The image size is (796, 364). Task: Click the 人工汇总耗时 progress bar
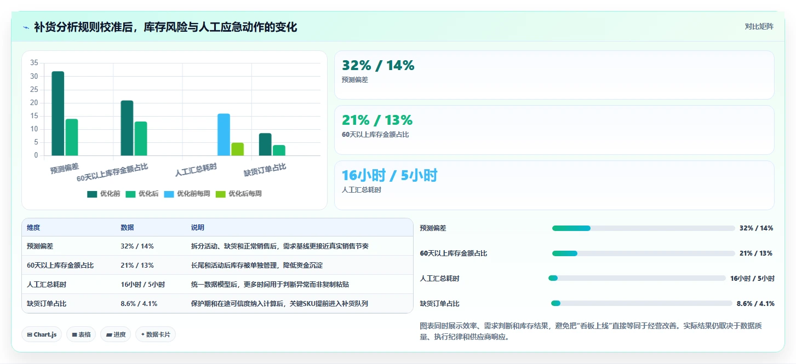(x=637, y=278)
